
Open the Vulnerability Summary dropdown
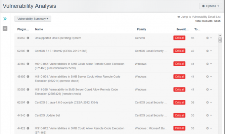33,19
